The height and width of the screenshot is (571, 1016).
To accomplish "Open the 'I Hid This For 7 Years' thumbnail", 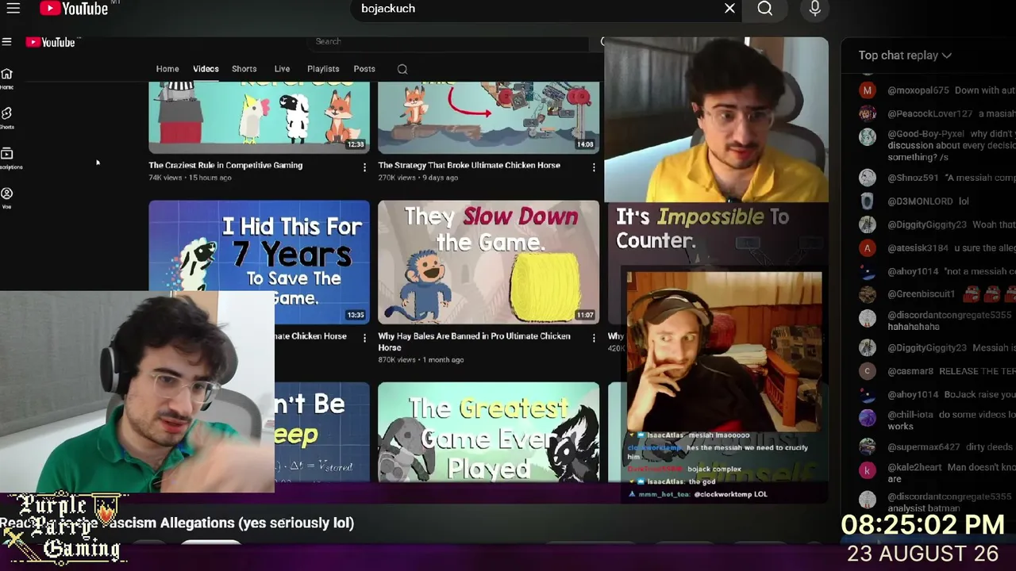I will tap(259, 262).
